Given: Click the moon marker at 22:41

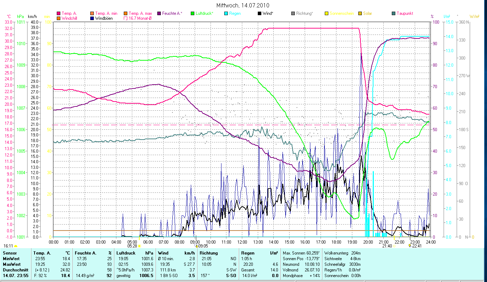Looking at the screenshot, I should pyautogui.click(x=409, y=246).
